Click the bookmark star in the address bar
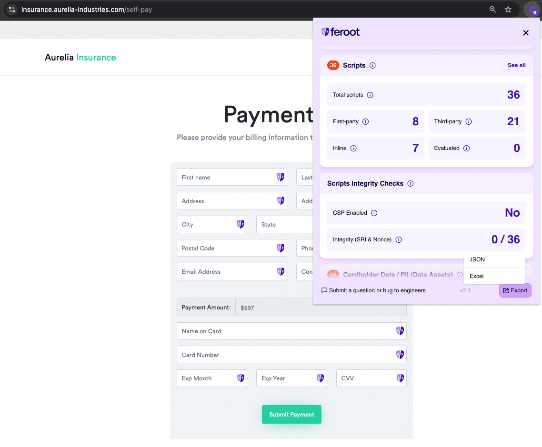 click(508, 9)
